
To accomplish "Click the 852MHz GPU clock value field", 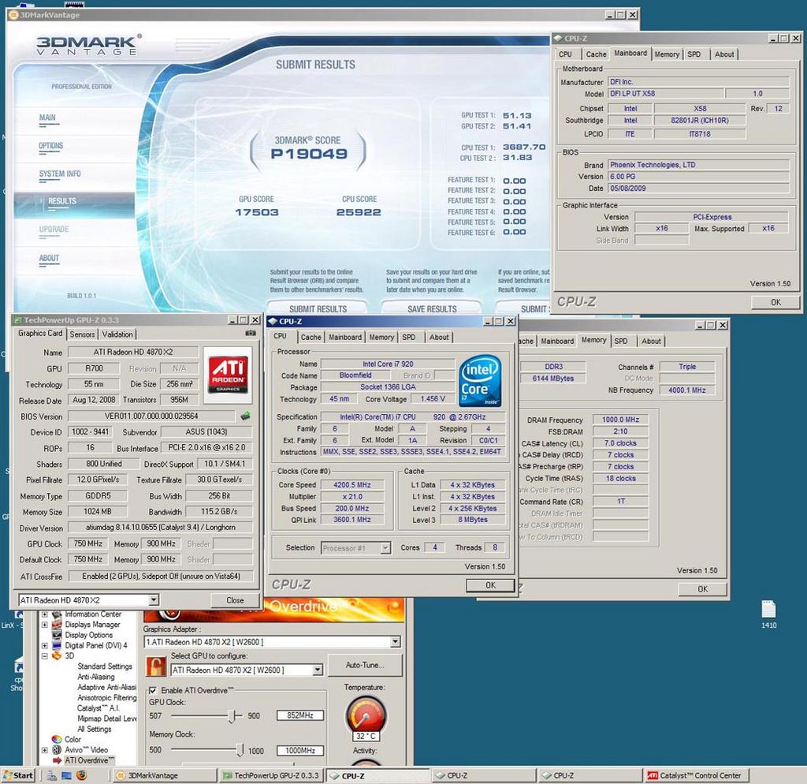I will click(300, 715).
